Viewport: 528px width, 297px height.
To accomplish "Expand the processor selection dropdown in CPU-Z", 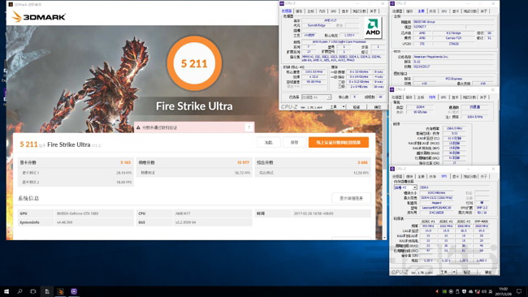I will 316,97.
